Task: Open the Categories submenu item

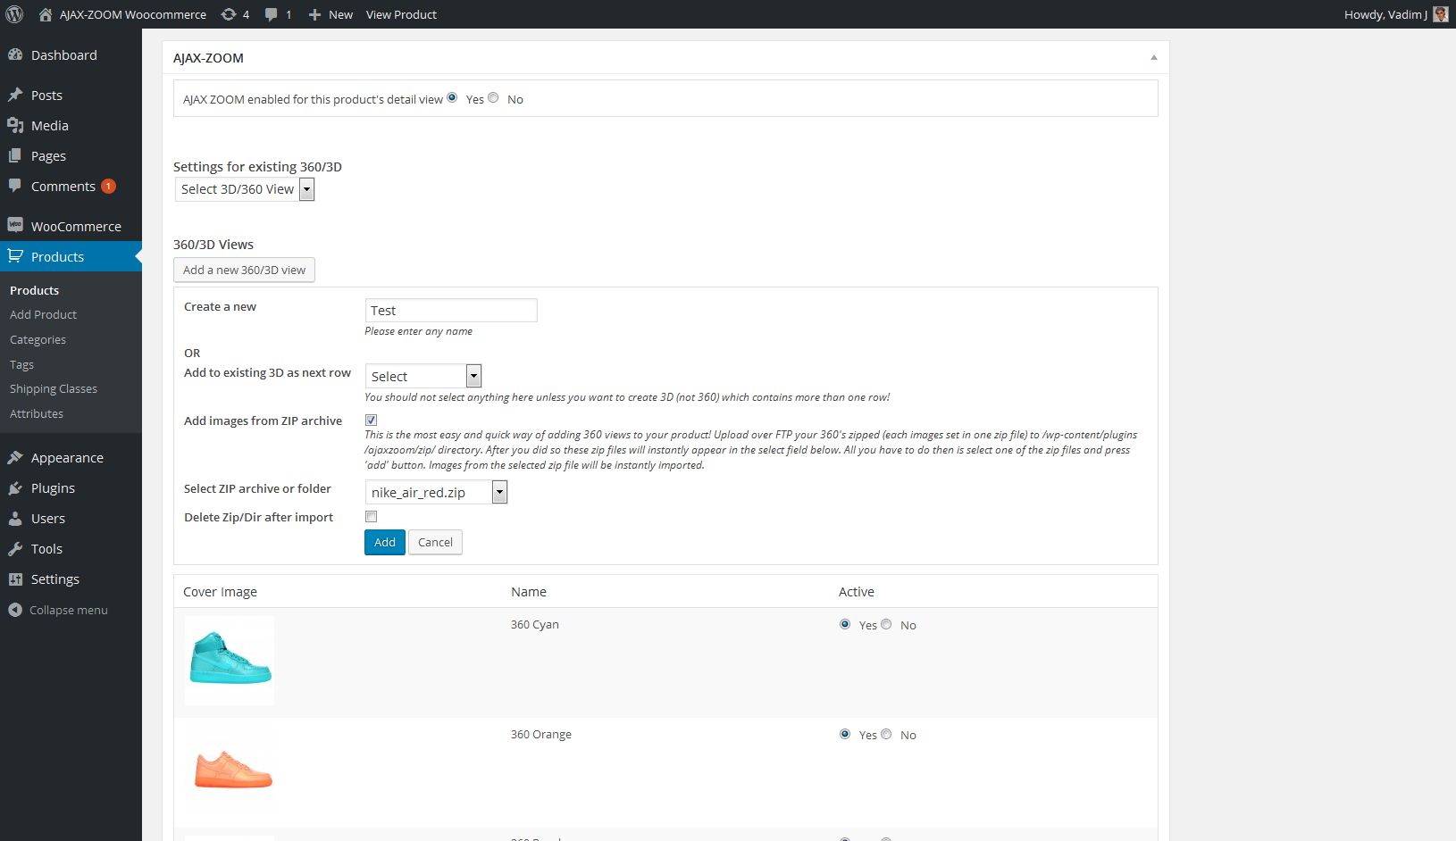Action: [38, 339]
